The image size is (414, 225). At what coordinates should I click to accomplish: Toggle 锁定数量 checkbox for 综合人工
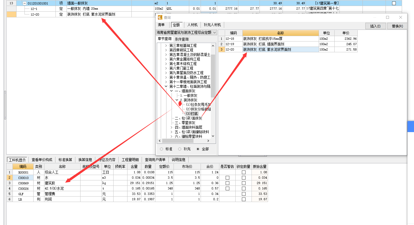(x=244, y=172)
